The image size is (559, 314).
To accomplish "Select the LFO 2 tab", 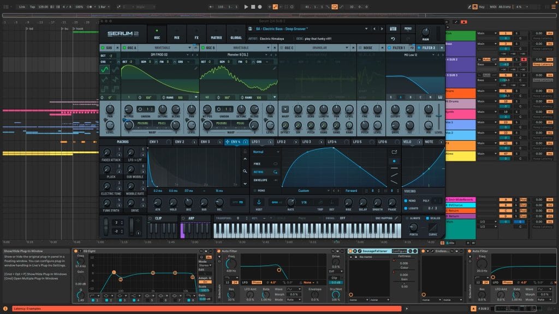I will [x=281, y=142].
